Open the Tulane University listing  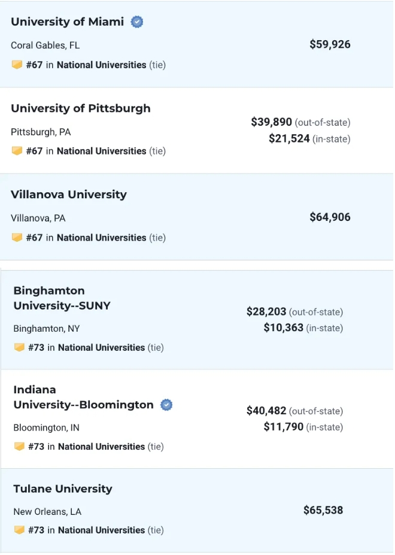[62, 489]
